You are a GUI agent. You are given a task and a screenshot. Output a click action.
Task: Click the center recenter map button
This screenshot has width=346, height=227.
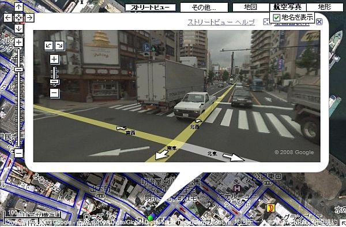[x=19, y=18]
